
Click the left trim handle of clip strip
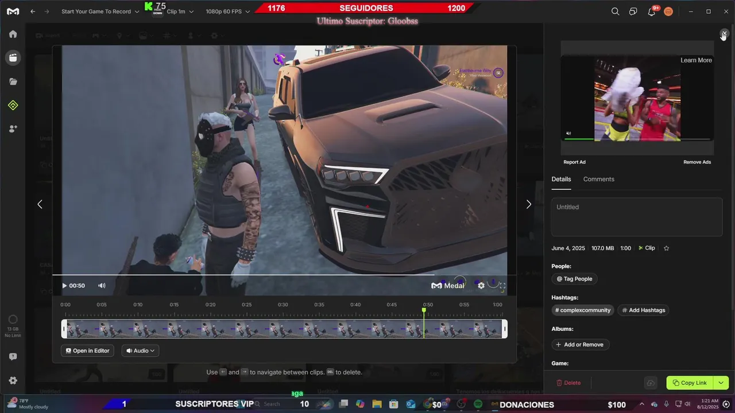[x=64, y=329]
